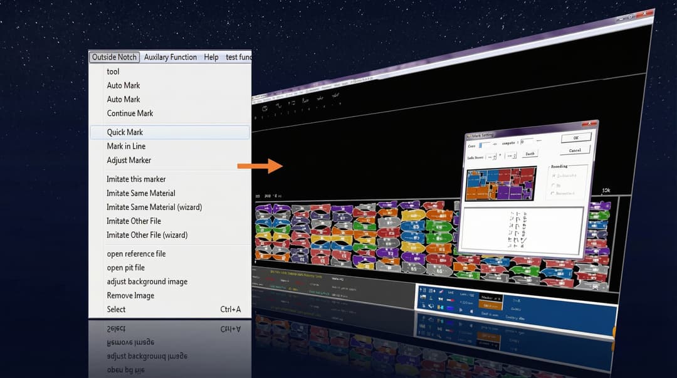Open the Outside Notch menu
This screenshot has width=677, height=378.
pos(114,57)
